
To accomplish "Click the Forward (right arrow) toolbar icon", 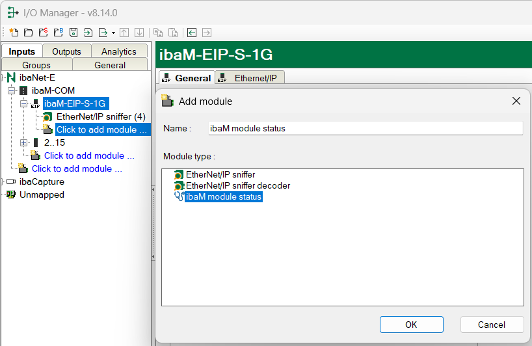I will (x=207, y=33).
